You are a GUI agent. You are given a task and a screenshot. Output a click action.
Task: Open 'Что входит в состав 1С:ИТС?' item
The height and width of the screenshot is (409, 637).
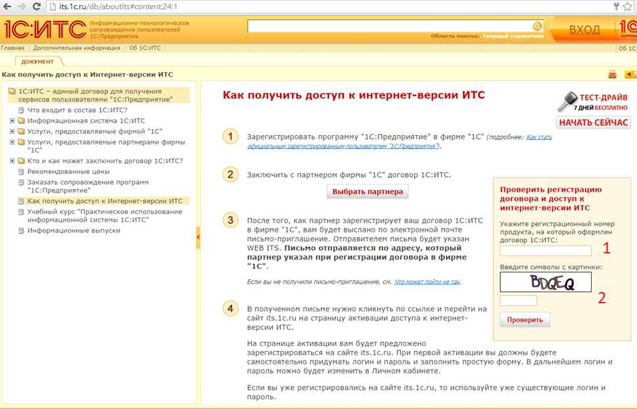[x=77, y=110]
